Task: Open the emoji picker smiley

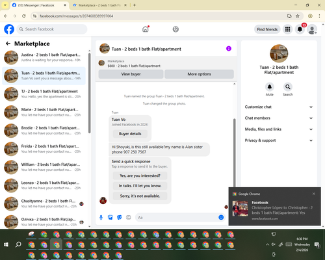Action: pyautogui.click(x=221, y=217)
